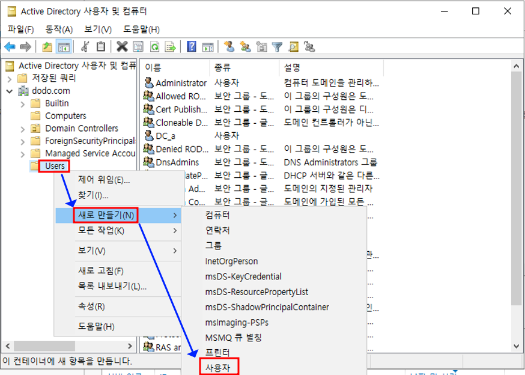
Task: Click the Administrator user icon
Action: coord(149,82)
